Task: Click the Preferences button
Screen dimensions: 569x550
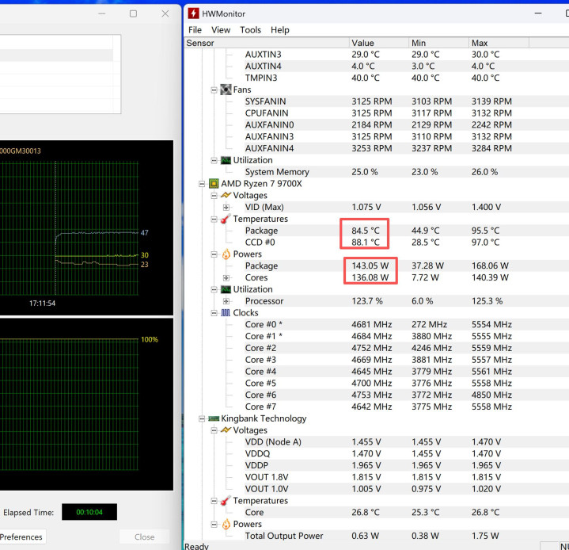Action: click(x=21, y=537)
